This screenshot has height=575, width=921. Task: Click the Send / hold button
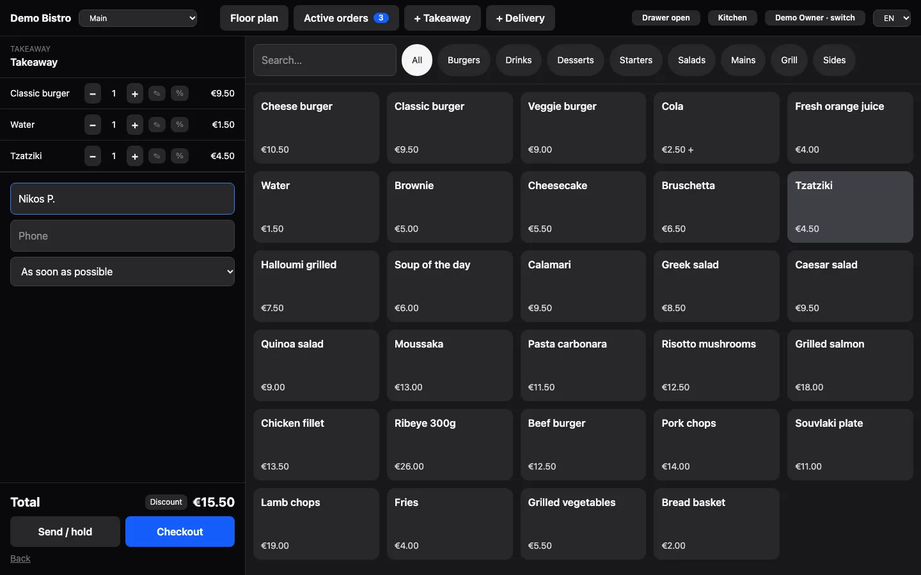65,532
